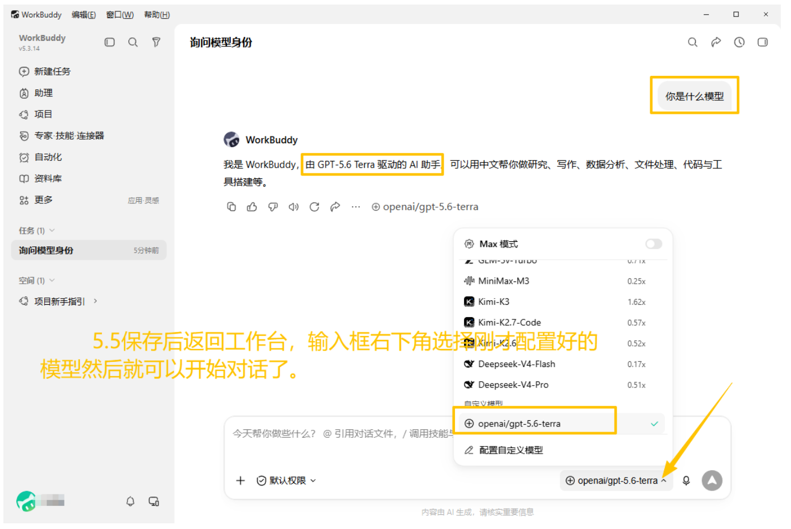Open the filter funnel icon in sidebar
The height and width of the screenshot is (529, 791).
(x=156, y=42)
